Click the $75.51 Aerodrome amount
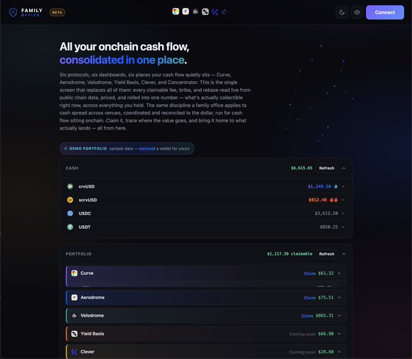 [326, 297]
